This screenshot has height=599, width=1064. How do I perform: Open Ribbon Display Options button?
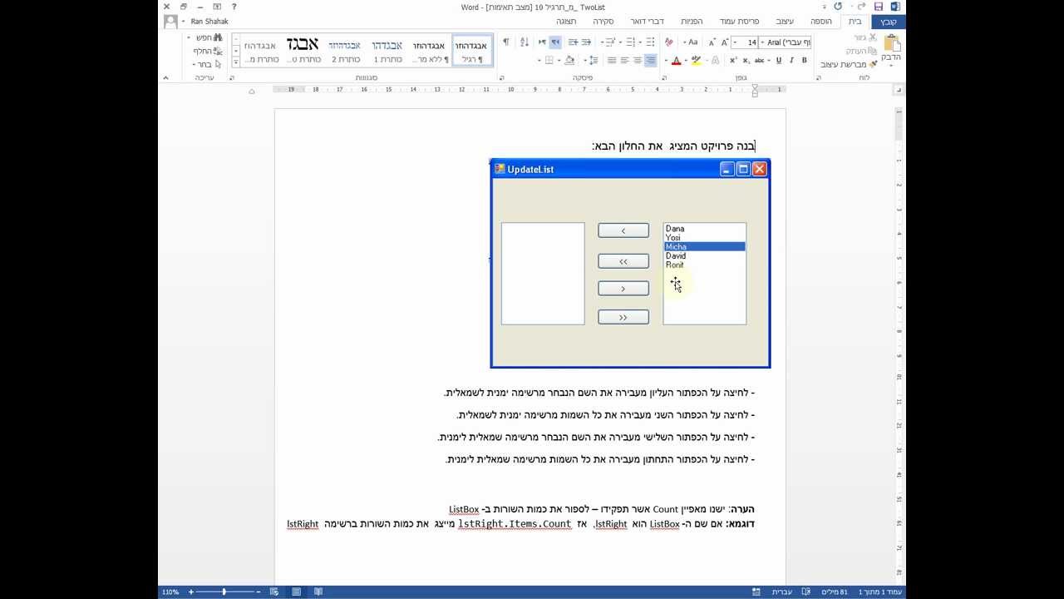[216, 7]
